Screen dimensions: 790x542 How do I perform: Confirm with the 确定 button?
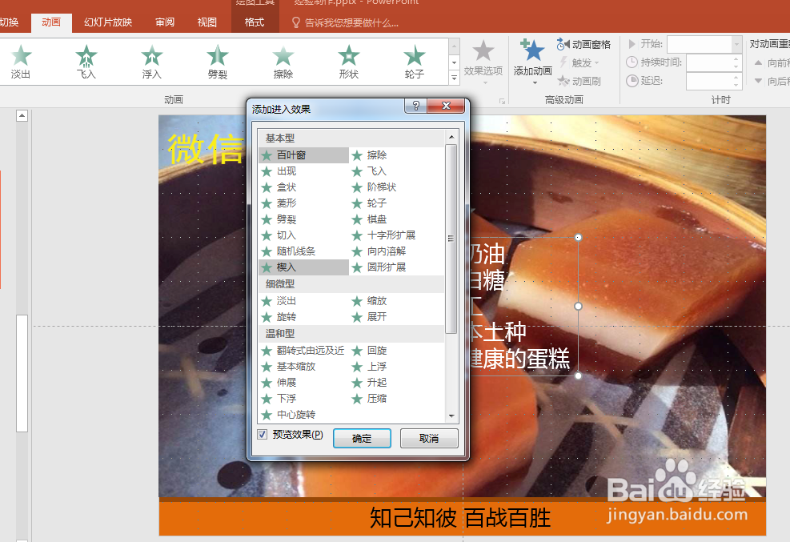[x=362, y=438]
